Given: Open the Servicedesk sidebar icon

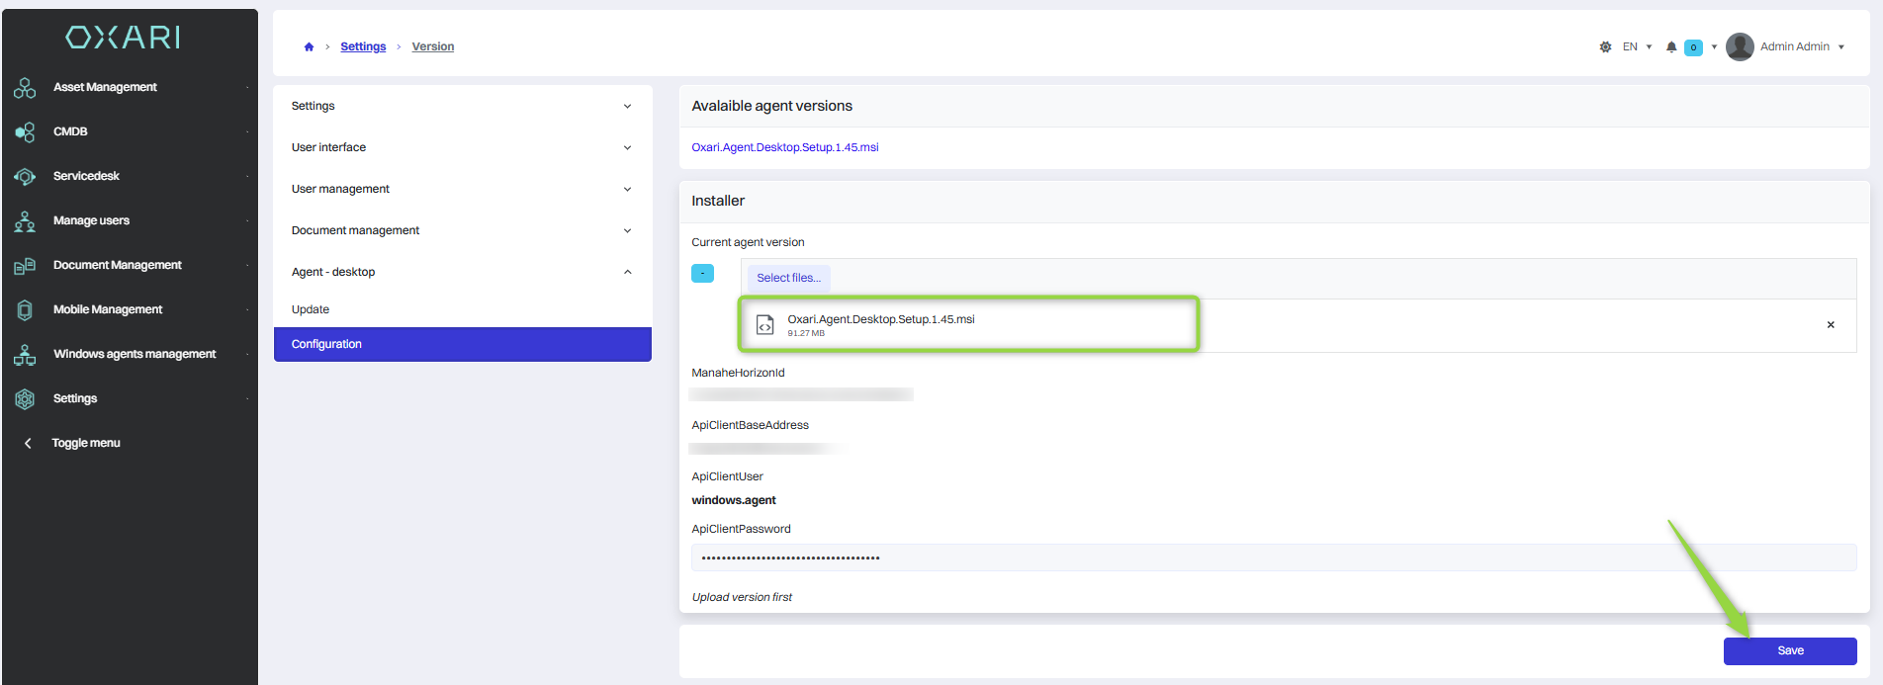Looking at the screenshot, I should tap(25, 176).
